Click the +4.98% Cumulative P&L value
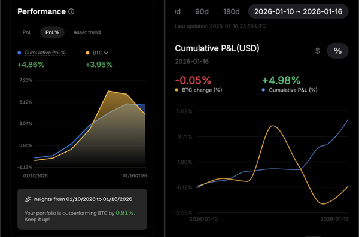This screenshot has height=237, width=359. click(281, 80)
